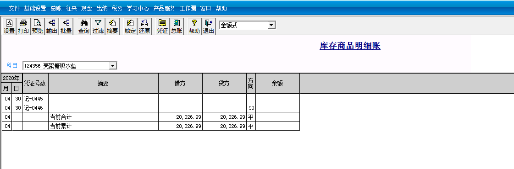
Task: Open the 查询 search binoculars tool
Action: click(x=84, y=26)
